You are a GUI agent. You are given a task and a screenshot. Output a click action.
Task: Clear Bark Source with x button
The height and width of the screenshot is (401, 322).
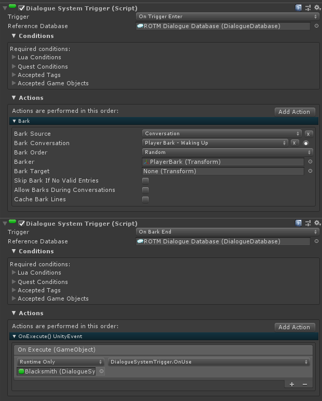(308, 134)
